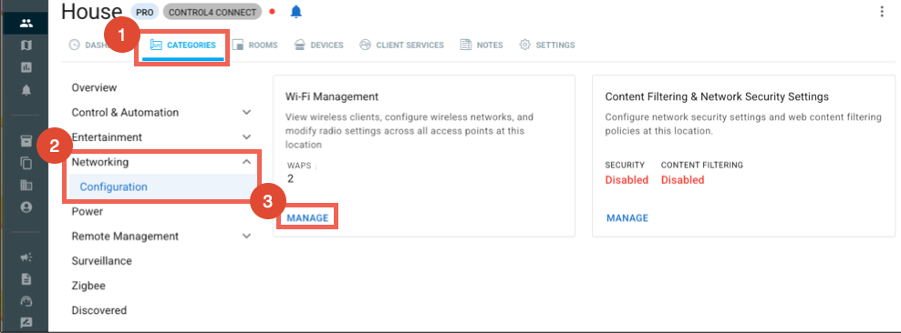Select Overview in the category list
901x333 pixels.
tap(94, 87)
